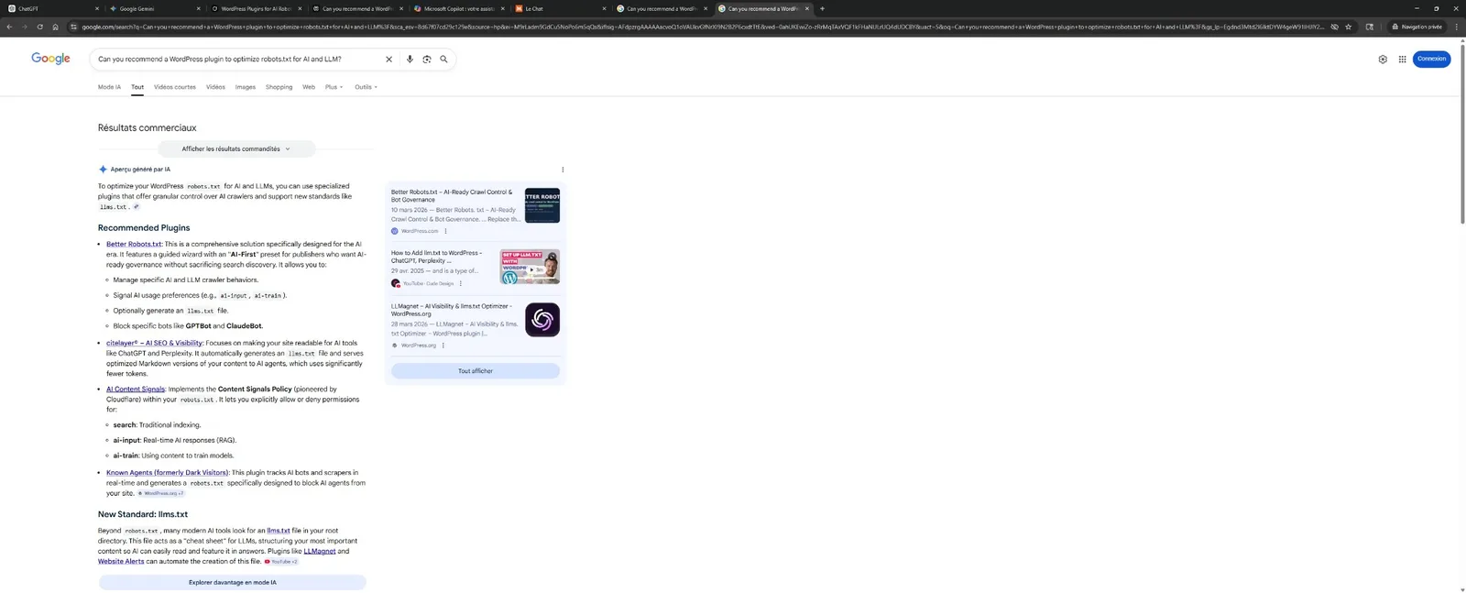The width and height of the screenshot is (1466, 593).
Task: Start voice search with the microphone icon
Action: (410, 59)
